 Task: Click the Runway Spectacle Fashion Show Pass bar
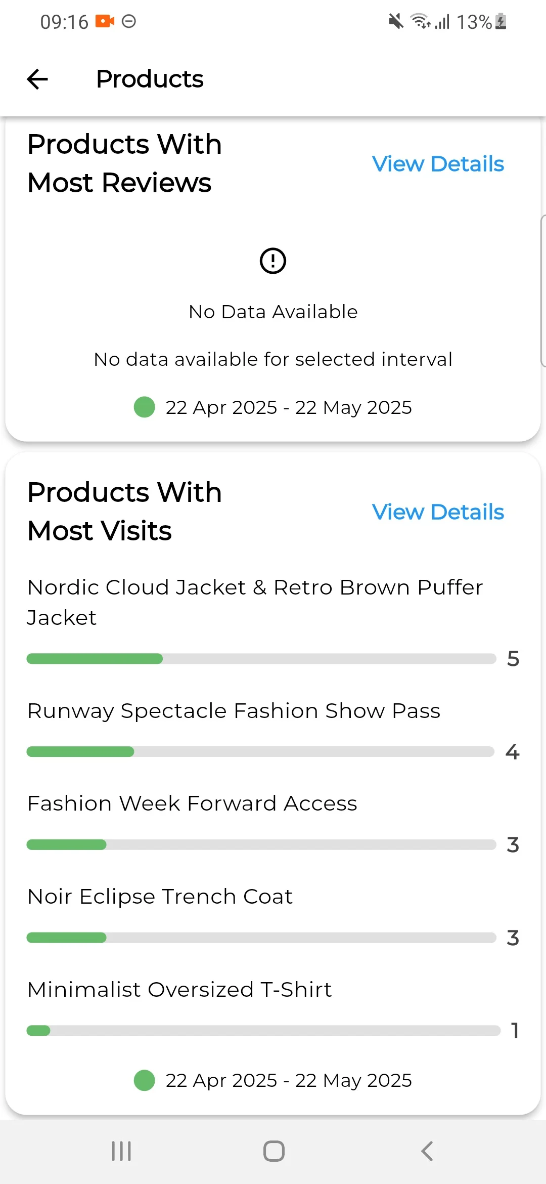pos(260,752)
